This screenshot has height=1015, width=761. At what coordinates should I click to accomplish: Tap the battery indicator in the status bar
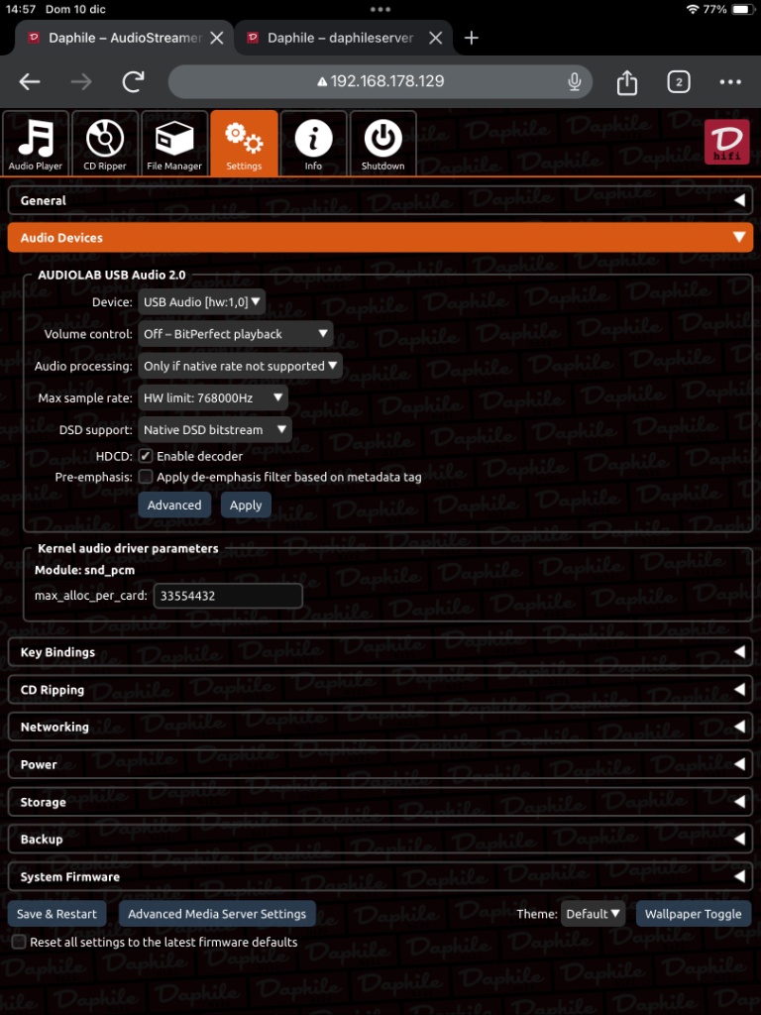tap(741, 10)
